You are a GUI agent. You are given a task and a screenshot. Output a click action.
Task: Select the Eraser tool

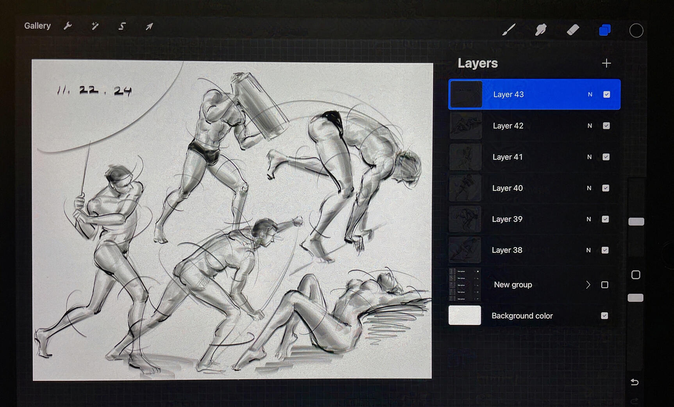pos(573,30)
